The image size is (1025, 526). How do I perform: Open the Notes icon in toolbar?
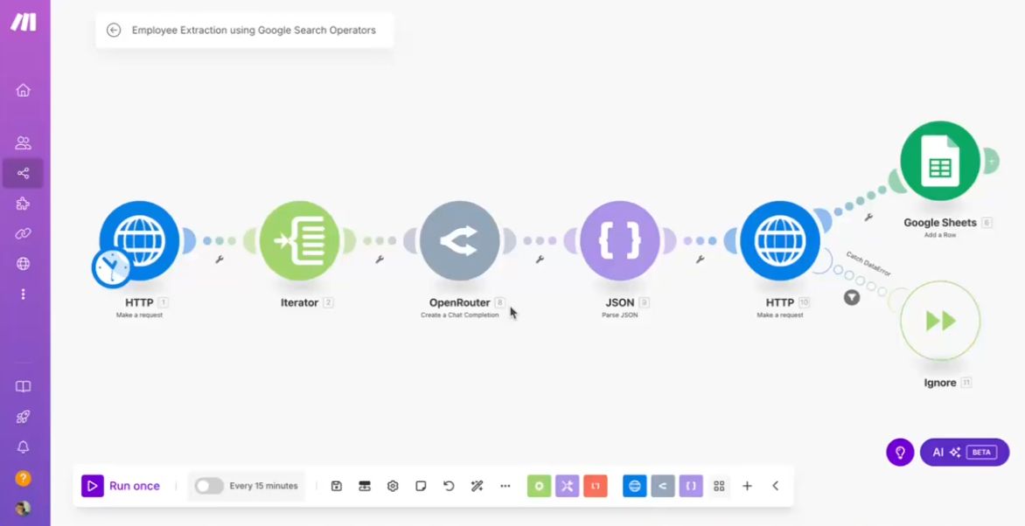coord(421,486)
